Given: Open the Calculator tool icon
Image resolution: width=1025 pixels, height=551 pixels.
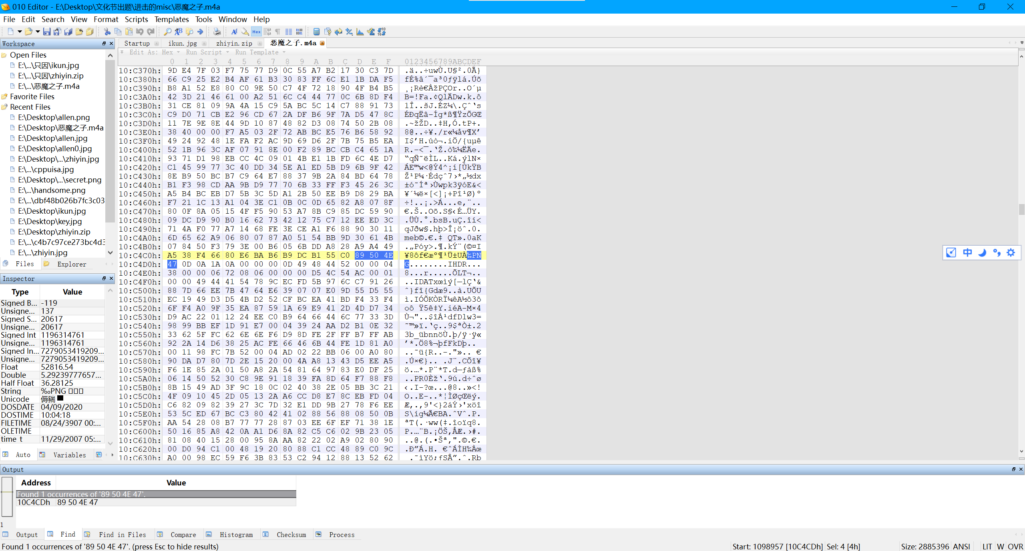Looking at the screenshot, I should pyautogui.click(x=316, y=32).
